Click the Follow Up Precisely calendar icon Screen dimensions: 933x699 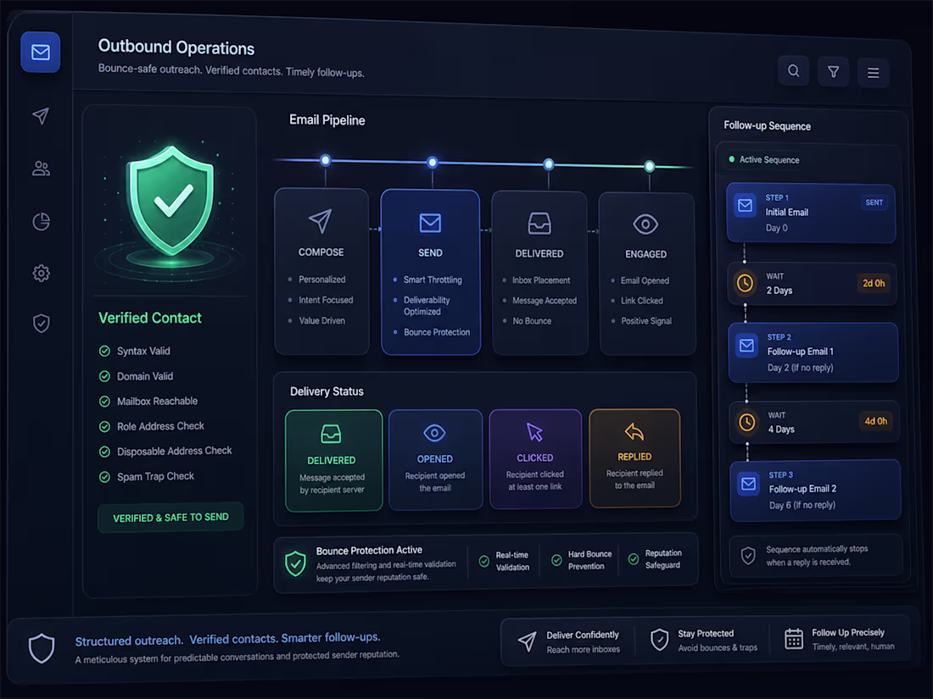click(794, 639)
